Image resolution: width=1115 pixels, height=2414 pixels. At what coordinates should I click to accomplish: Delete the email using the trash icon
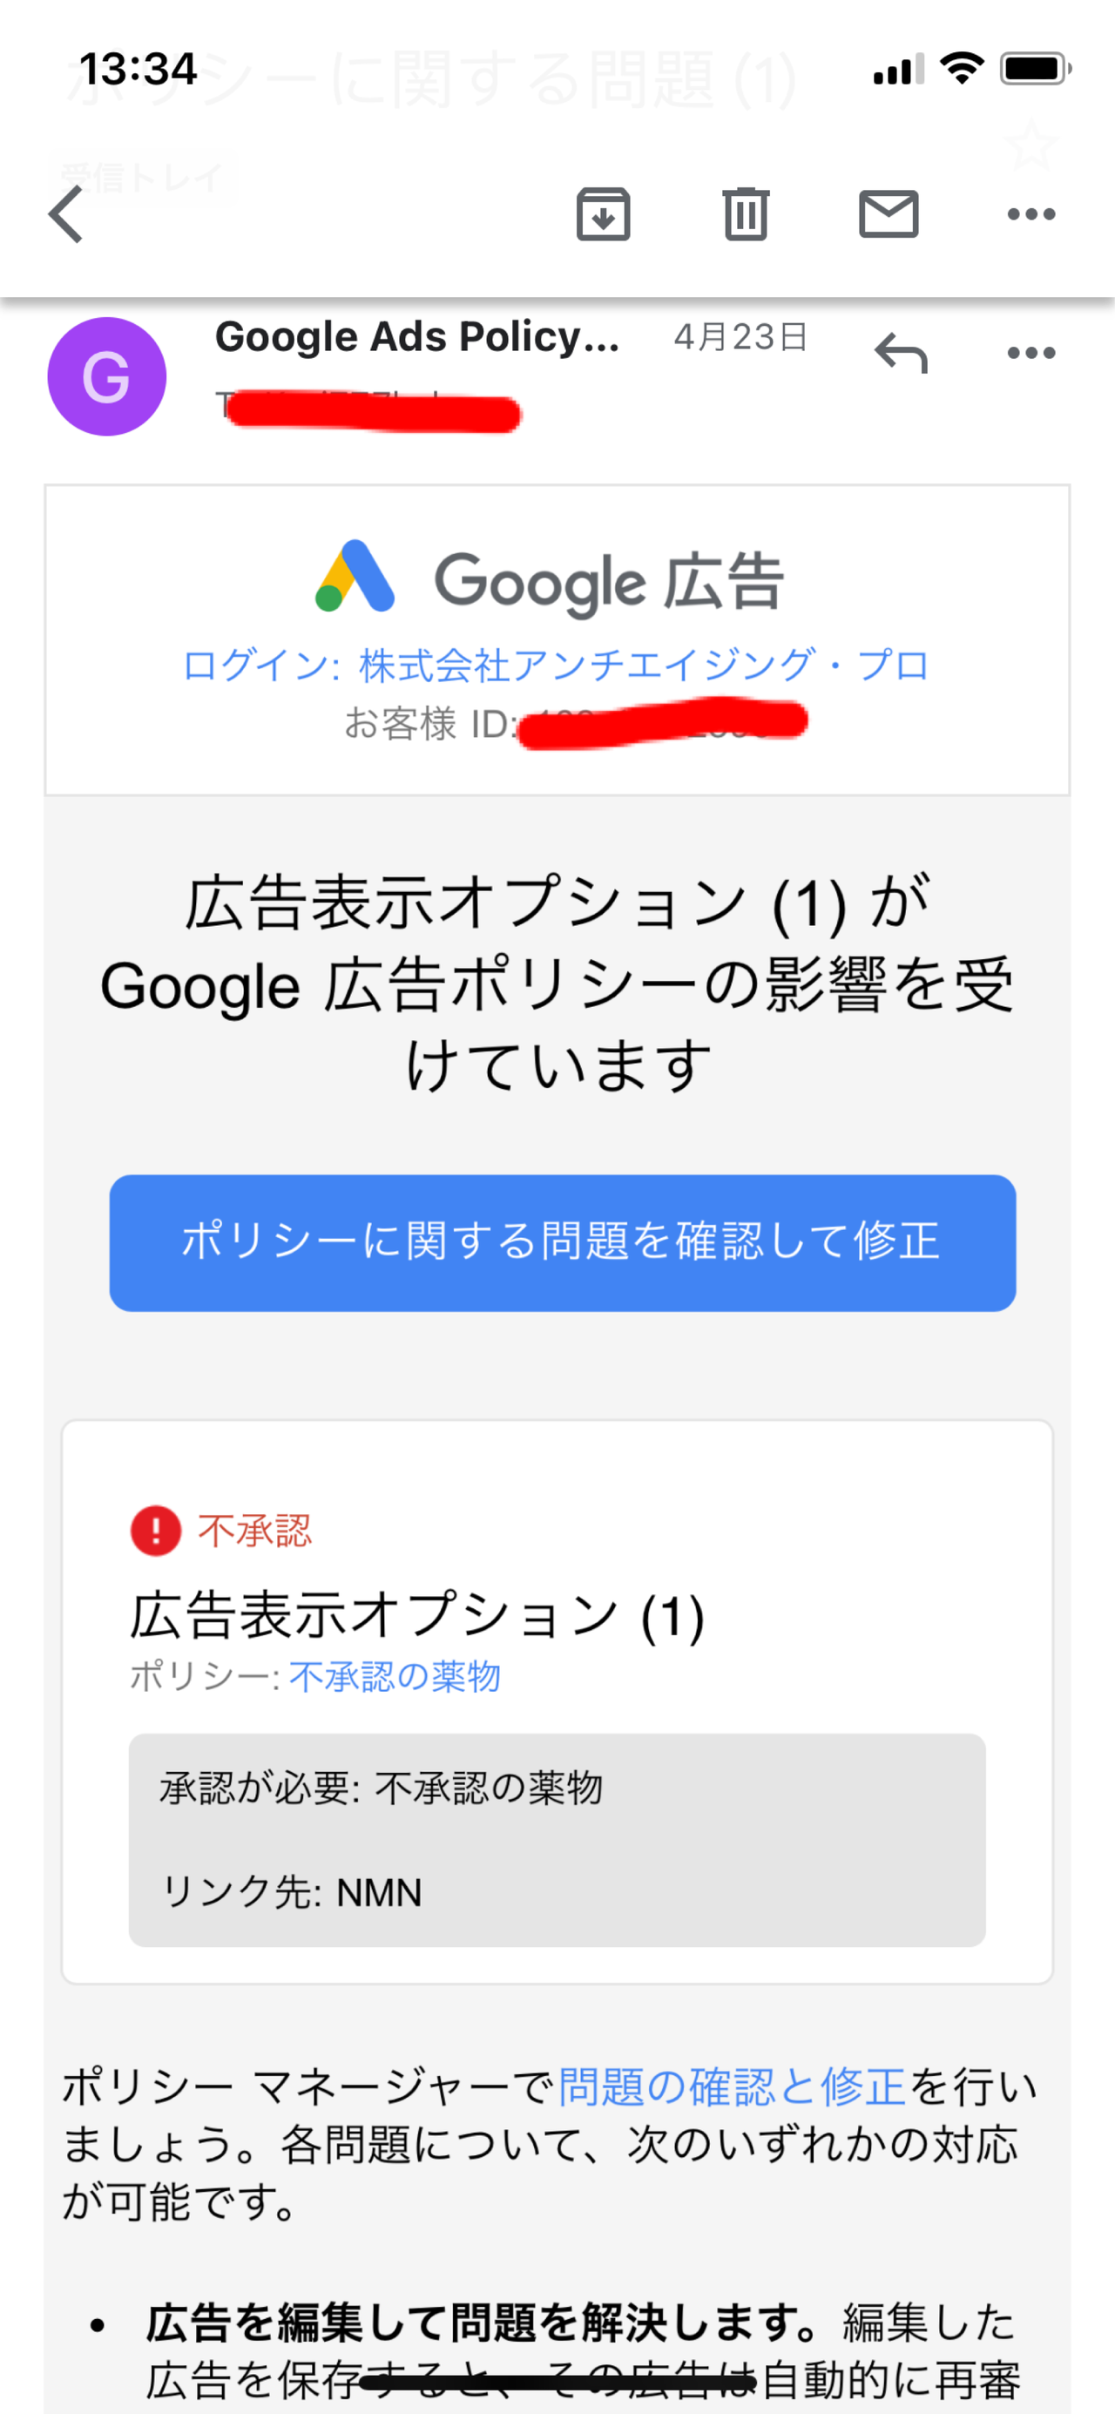(x=746, y=214)
